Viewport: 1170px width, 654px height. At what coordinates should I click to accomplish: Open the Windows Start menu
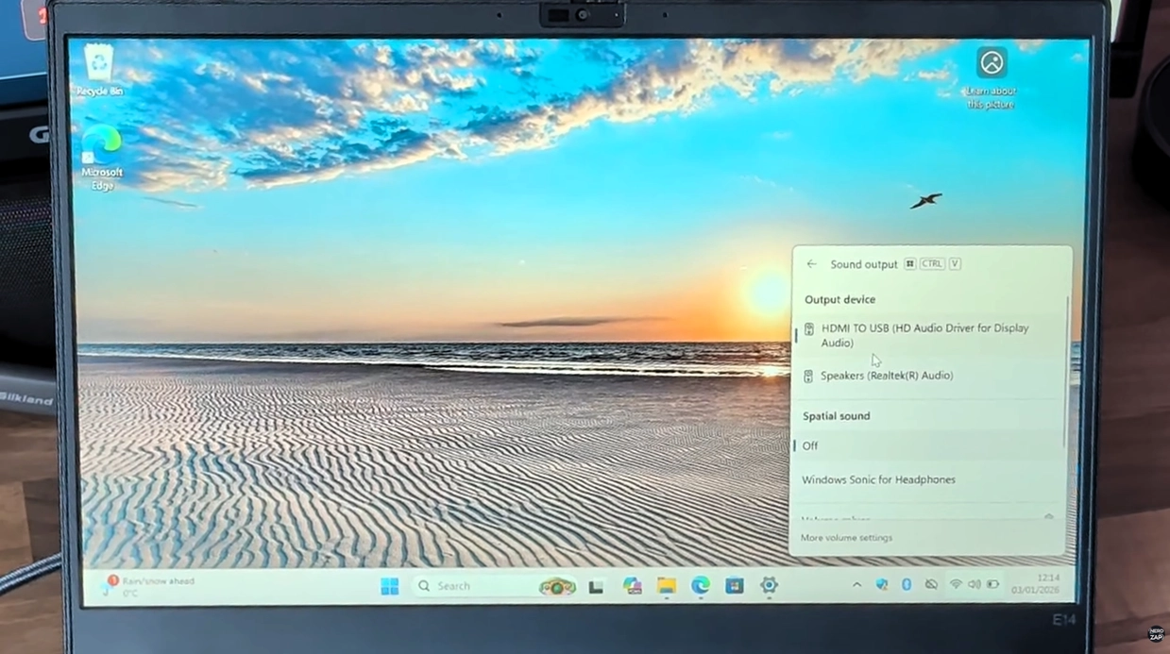pyautogui.click(x=389, y=586)
